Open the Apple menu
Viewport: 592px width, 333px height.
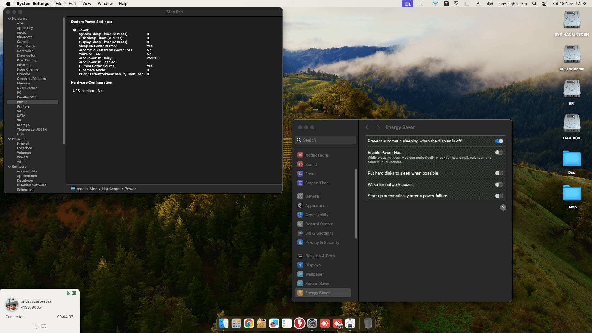(8, 4)
